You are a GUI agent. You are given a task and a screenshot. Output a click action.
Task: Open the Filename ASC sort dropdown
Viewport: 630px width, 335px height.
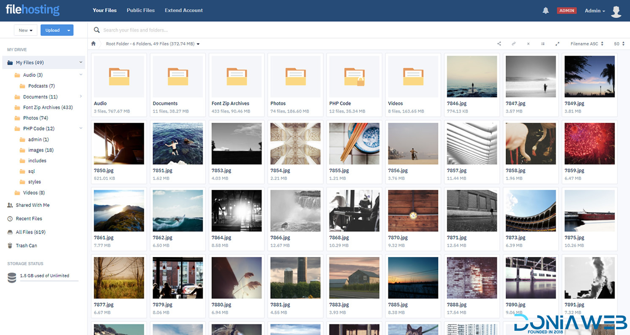click(587, 44)
